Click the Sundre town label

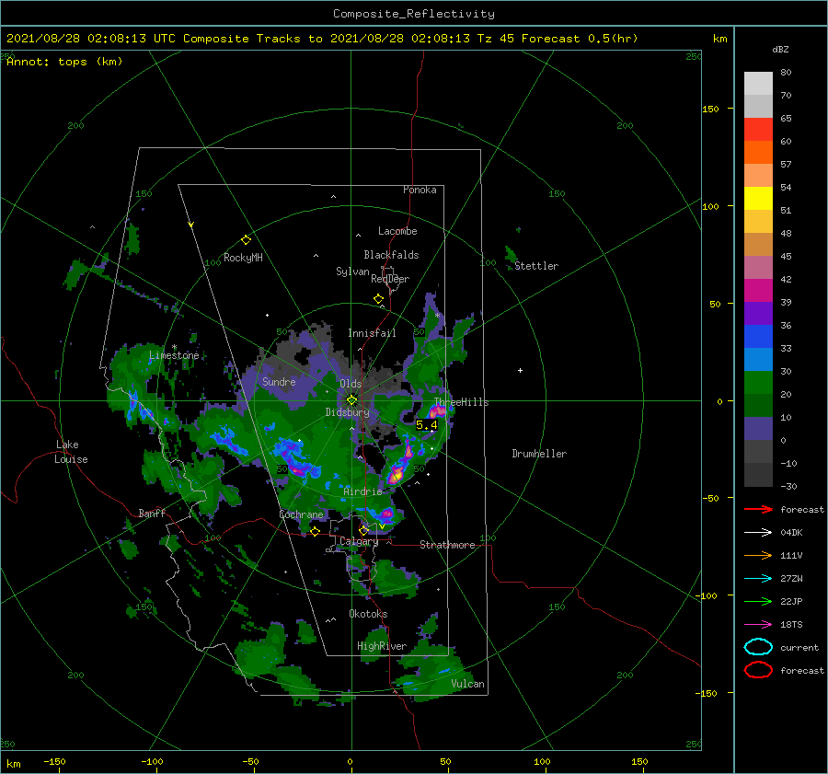click(x=279, y=381)
